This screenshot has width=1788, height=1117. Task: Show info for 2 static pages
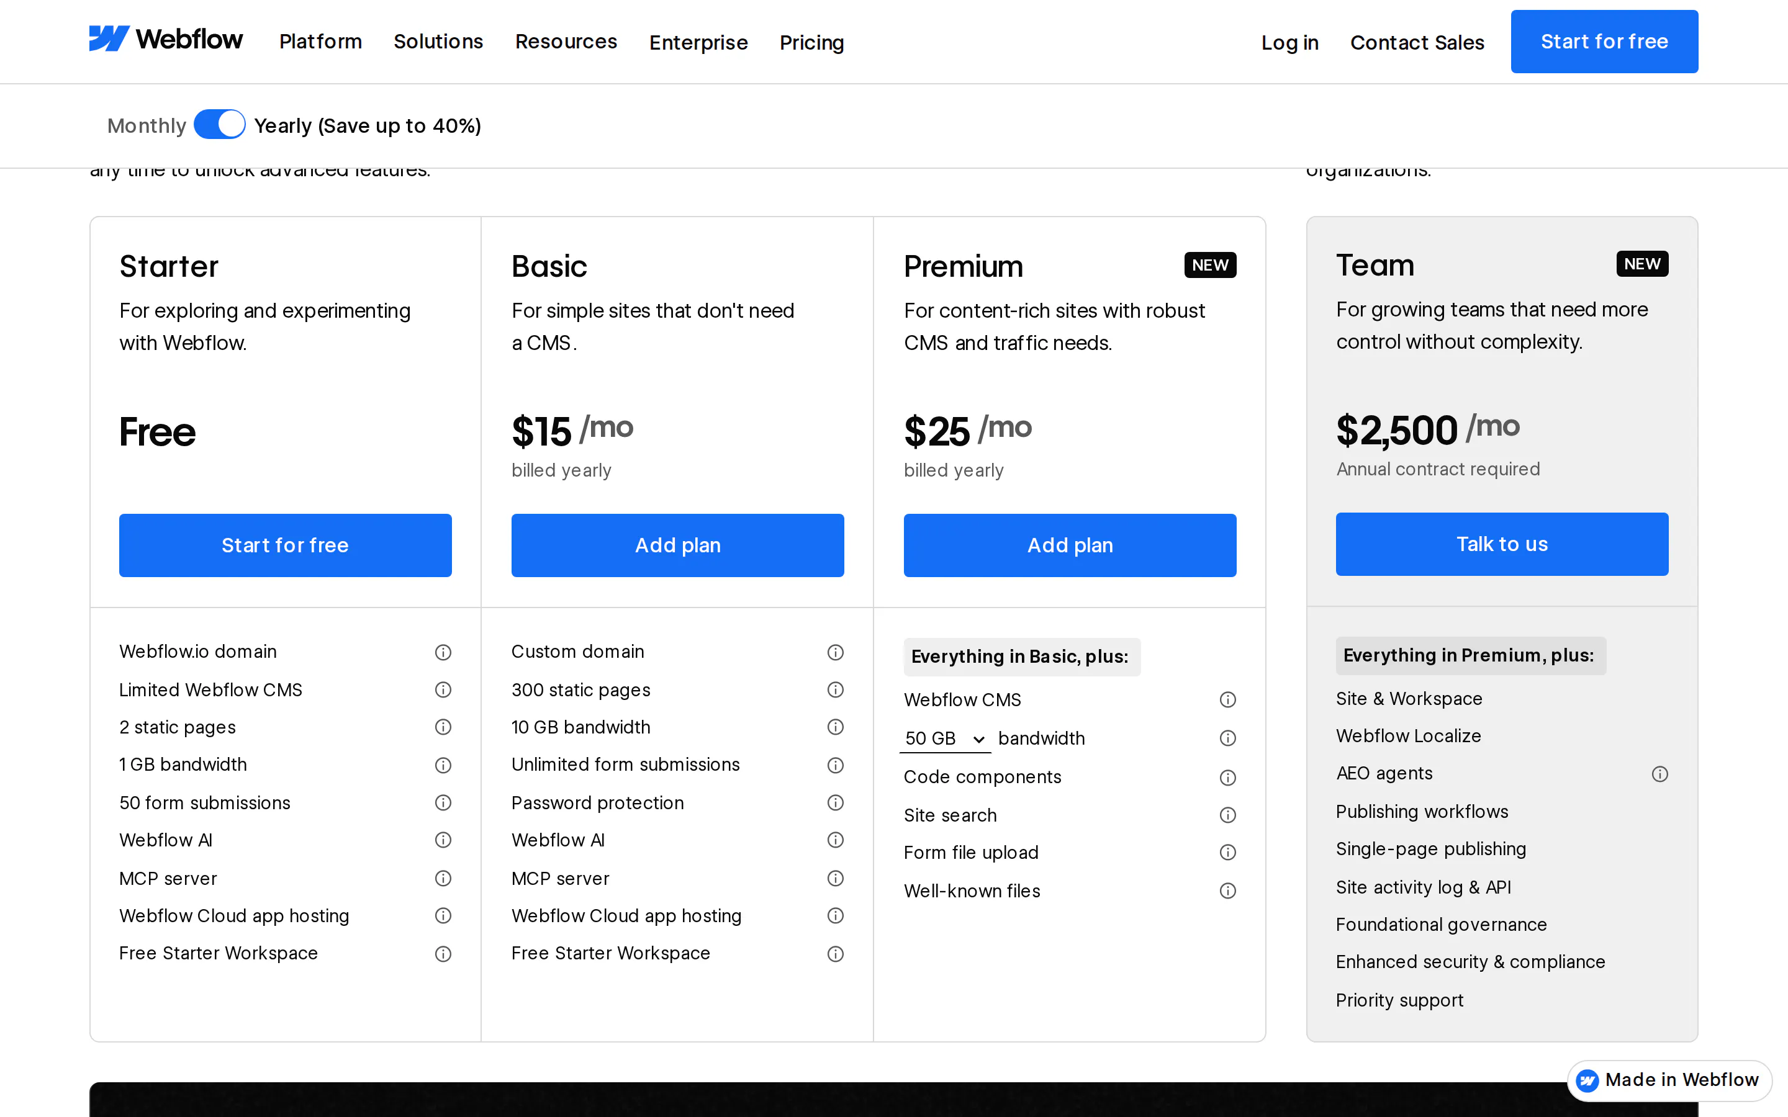click(443, 728)
